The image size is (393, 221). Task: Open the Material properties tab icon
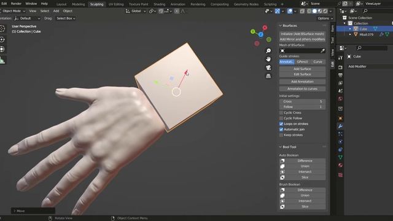coord(340,165)
